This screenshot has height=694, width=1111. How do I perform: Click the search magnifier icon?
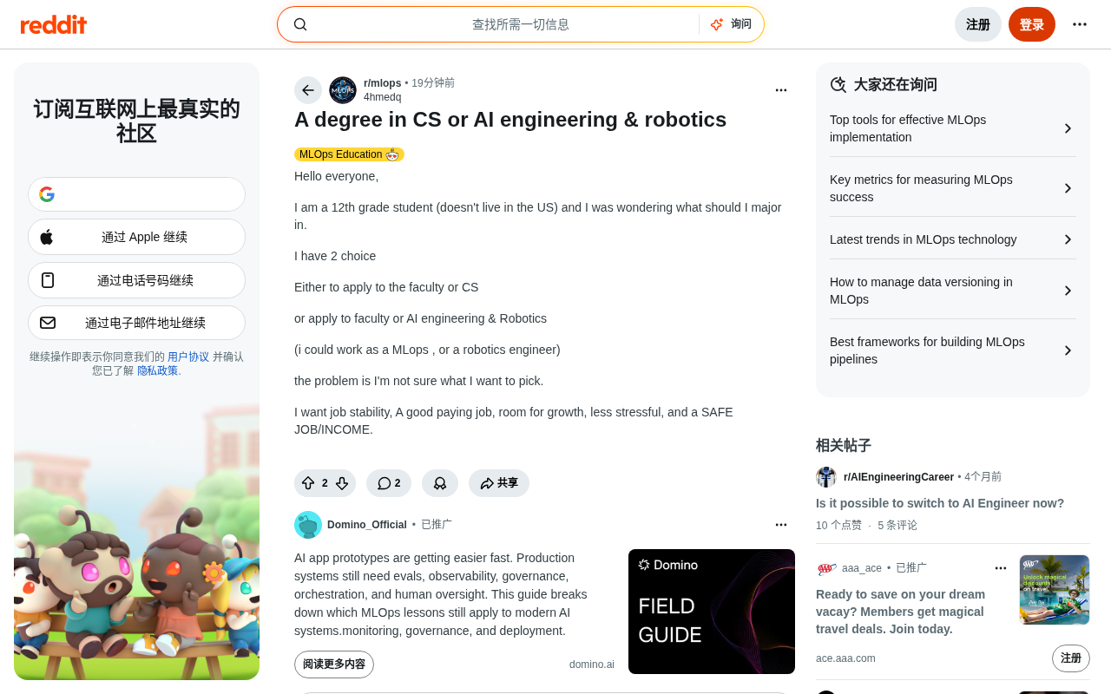tap(300, 24)
